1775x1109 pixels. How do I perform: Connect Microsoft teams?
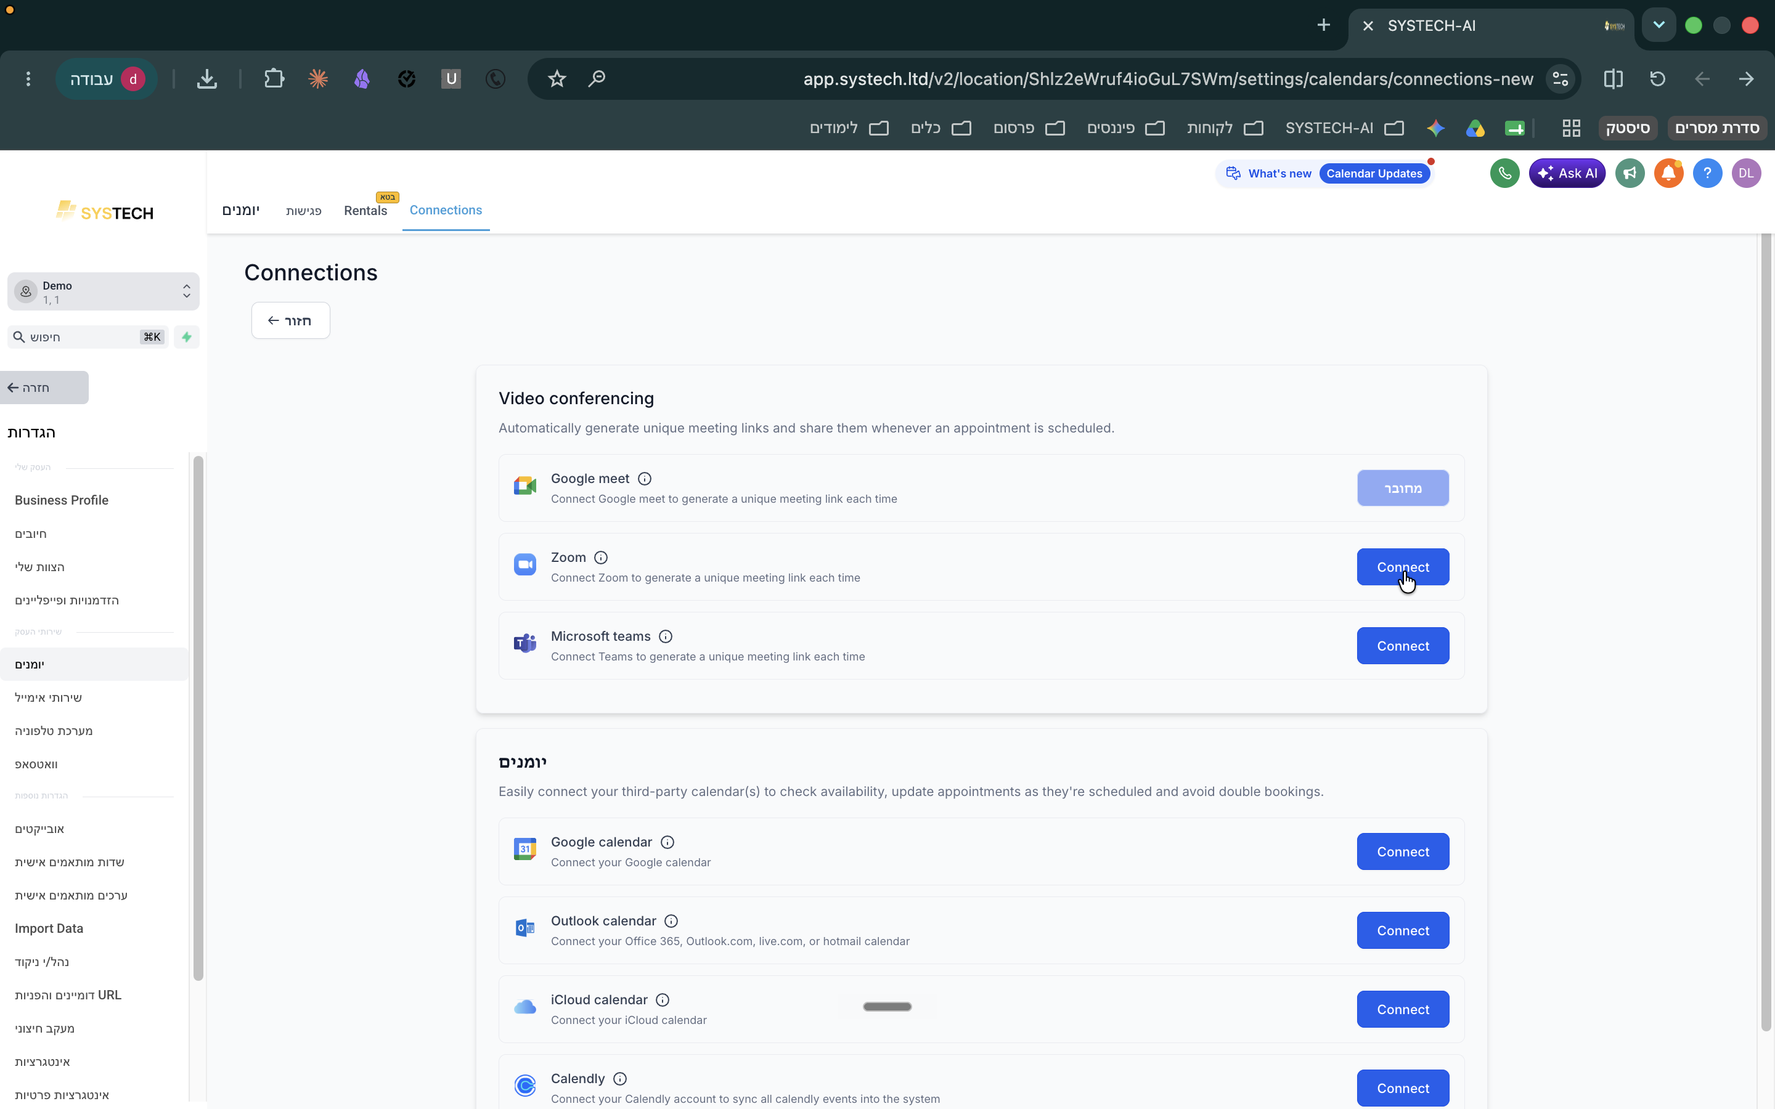(x=1402, y=646)
